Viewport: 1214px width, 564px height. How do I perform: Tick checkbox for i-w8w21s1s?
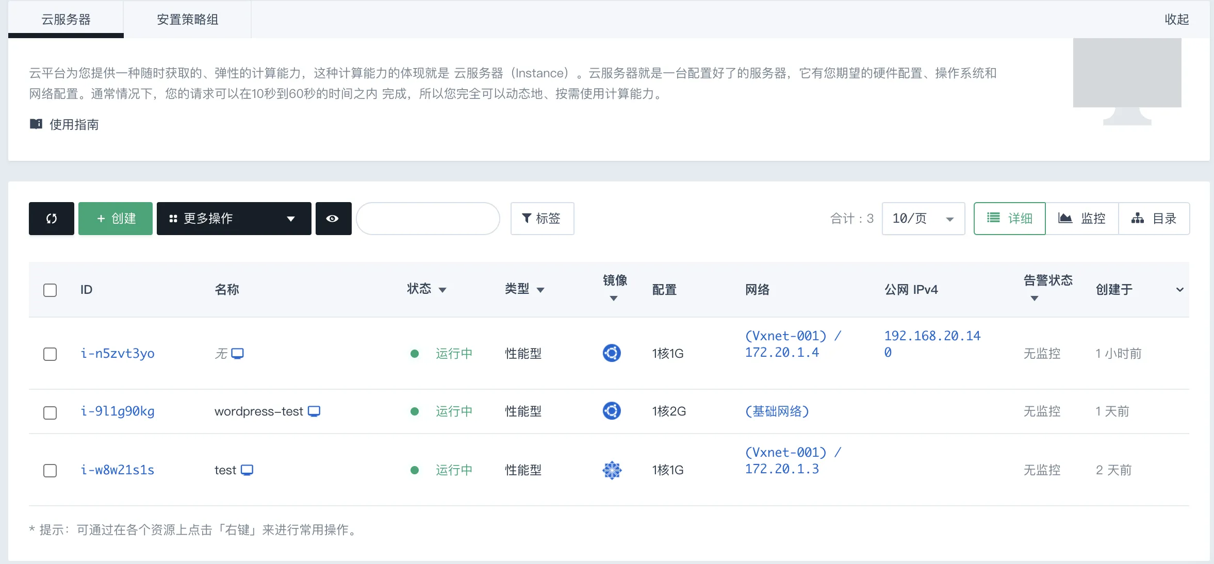pyautogui.click(x=50, y=471)
